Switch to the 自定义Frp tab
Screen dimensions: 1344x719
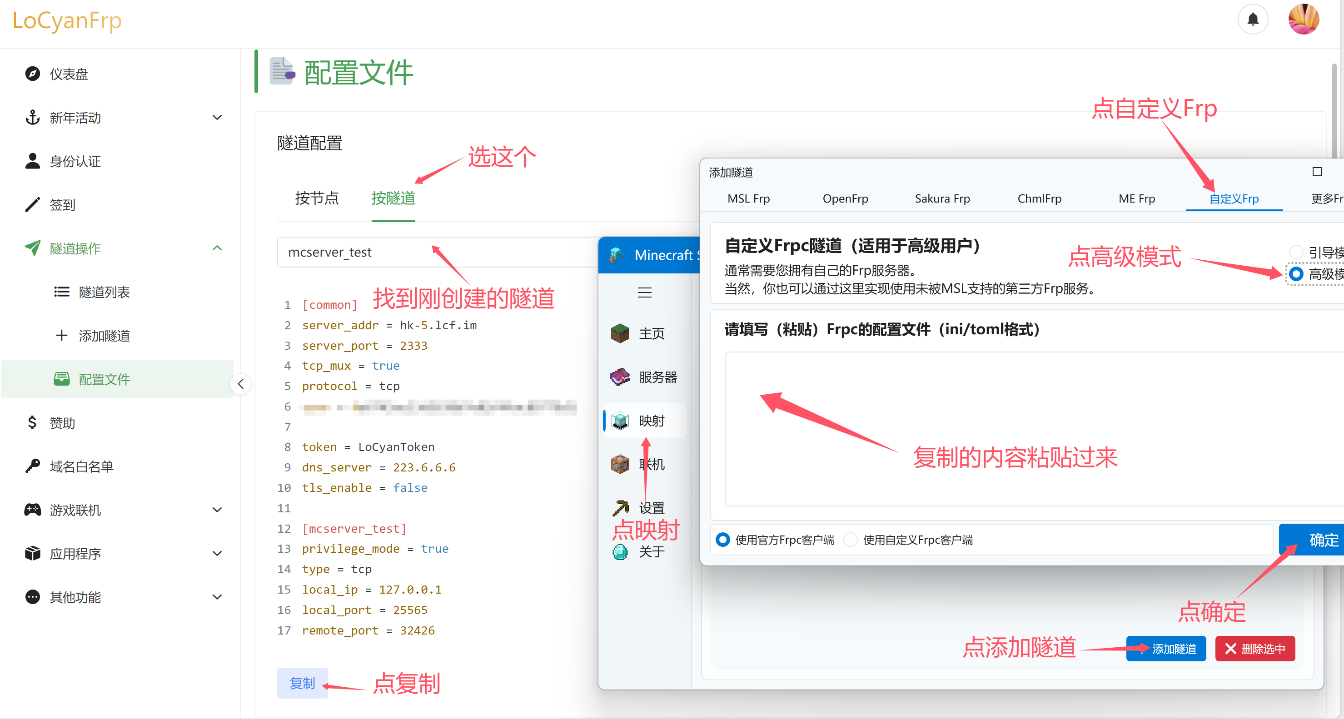pos(1234,198)
